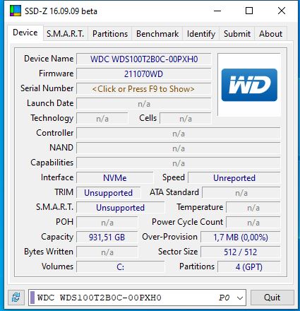Click the Firmware value 211070WD
Viewport: 300px width, 311px height.
point(143,74)
